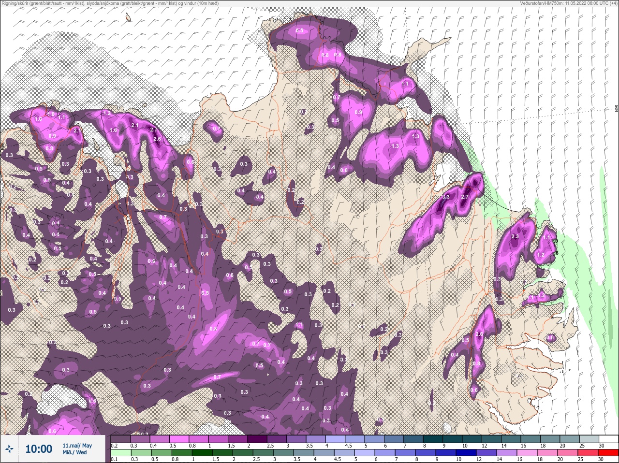The width and height of the screenshot is (619, 463).
Task: Click the four-point compass icon beside the time
Action: click(9, 449)
